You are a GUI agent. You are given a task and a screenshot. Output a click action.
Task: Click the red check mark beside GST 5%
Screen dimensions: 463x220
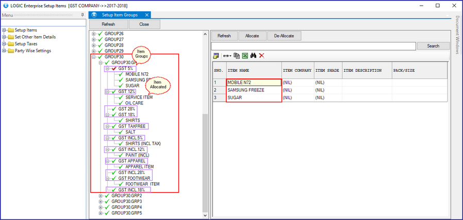pos(114,68)
